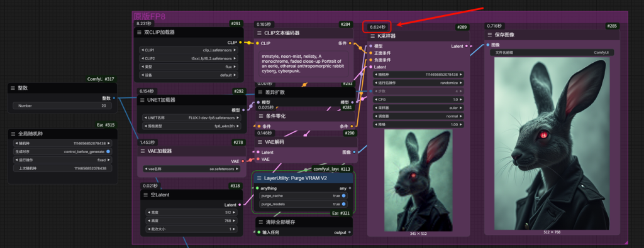Open the Purge VRAM V2 node menu icon

coord(258,178)
